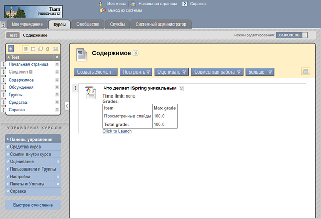Screen dimensions: 321x219
Task: Click the My Places person icon
Action: [101, 4]
